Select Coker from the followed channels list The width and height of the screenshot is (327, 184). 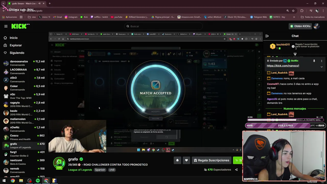(x=24, y=88)
